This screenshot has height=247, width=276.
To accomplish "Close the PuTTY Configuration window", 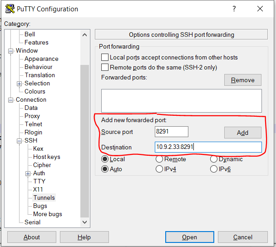I will (x=260, y=9).
